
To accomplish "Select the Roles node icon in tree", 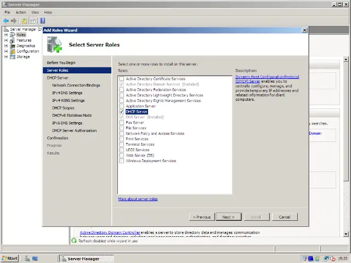I will tap(13, 35).
